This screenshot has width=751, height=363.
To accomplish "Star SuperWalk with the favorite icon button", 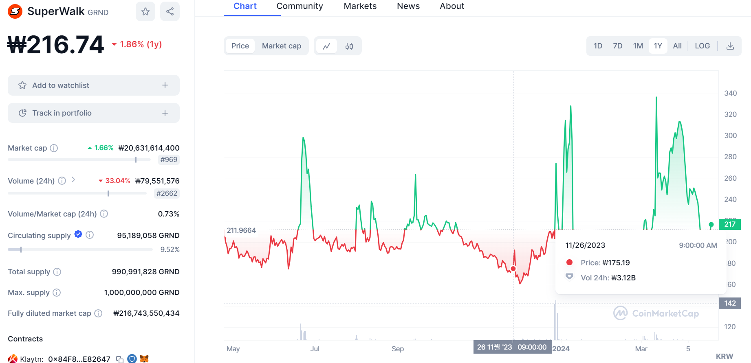I will click(145, 11).
